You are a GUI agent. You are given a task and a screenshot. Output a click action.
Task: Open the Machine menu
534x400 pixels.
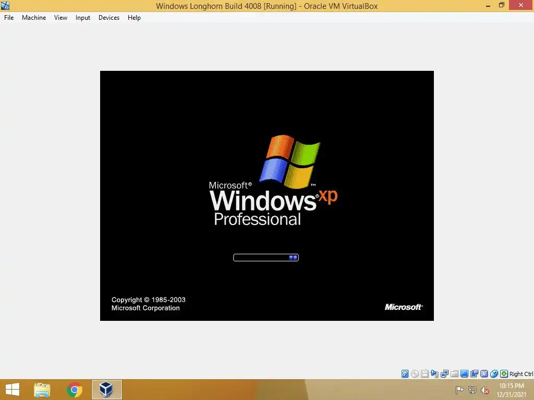click(34, 18)
